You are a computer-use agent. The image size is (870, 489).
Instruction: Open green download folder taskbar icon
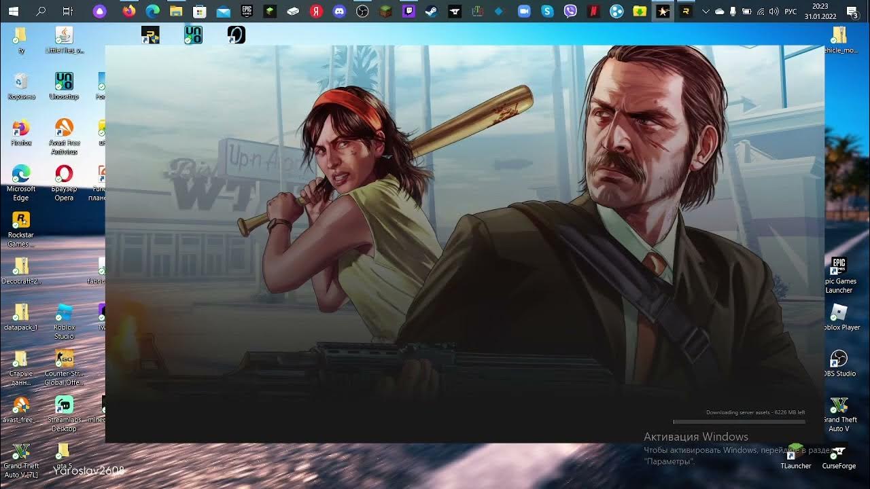pos(640,11)
